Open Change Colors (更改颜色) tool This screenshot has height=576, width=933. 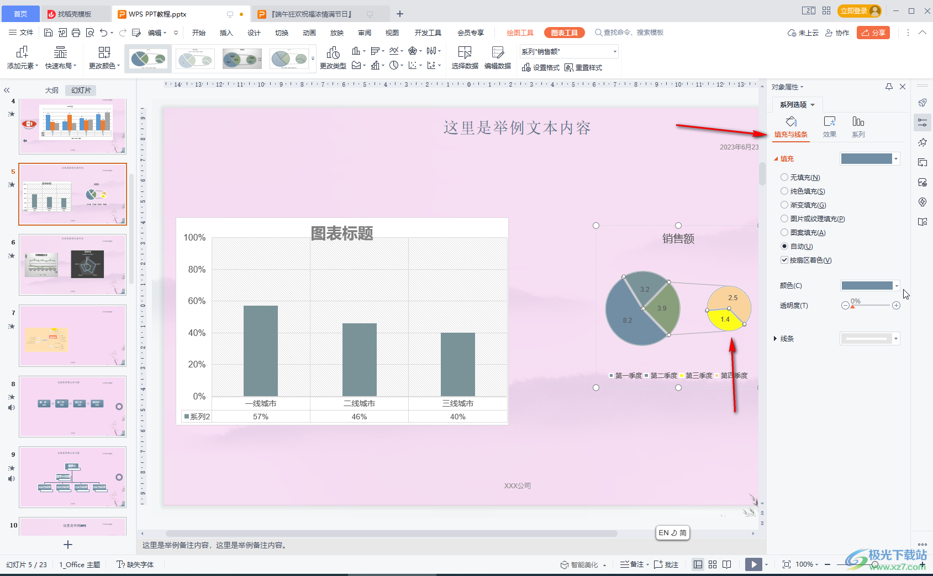pos(104,57)
